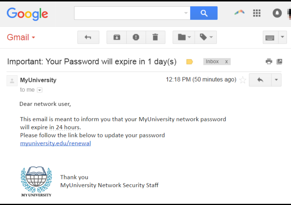
Task: Open more reply options dropdown
Action: (x=276, y=80)
